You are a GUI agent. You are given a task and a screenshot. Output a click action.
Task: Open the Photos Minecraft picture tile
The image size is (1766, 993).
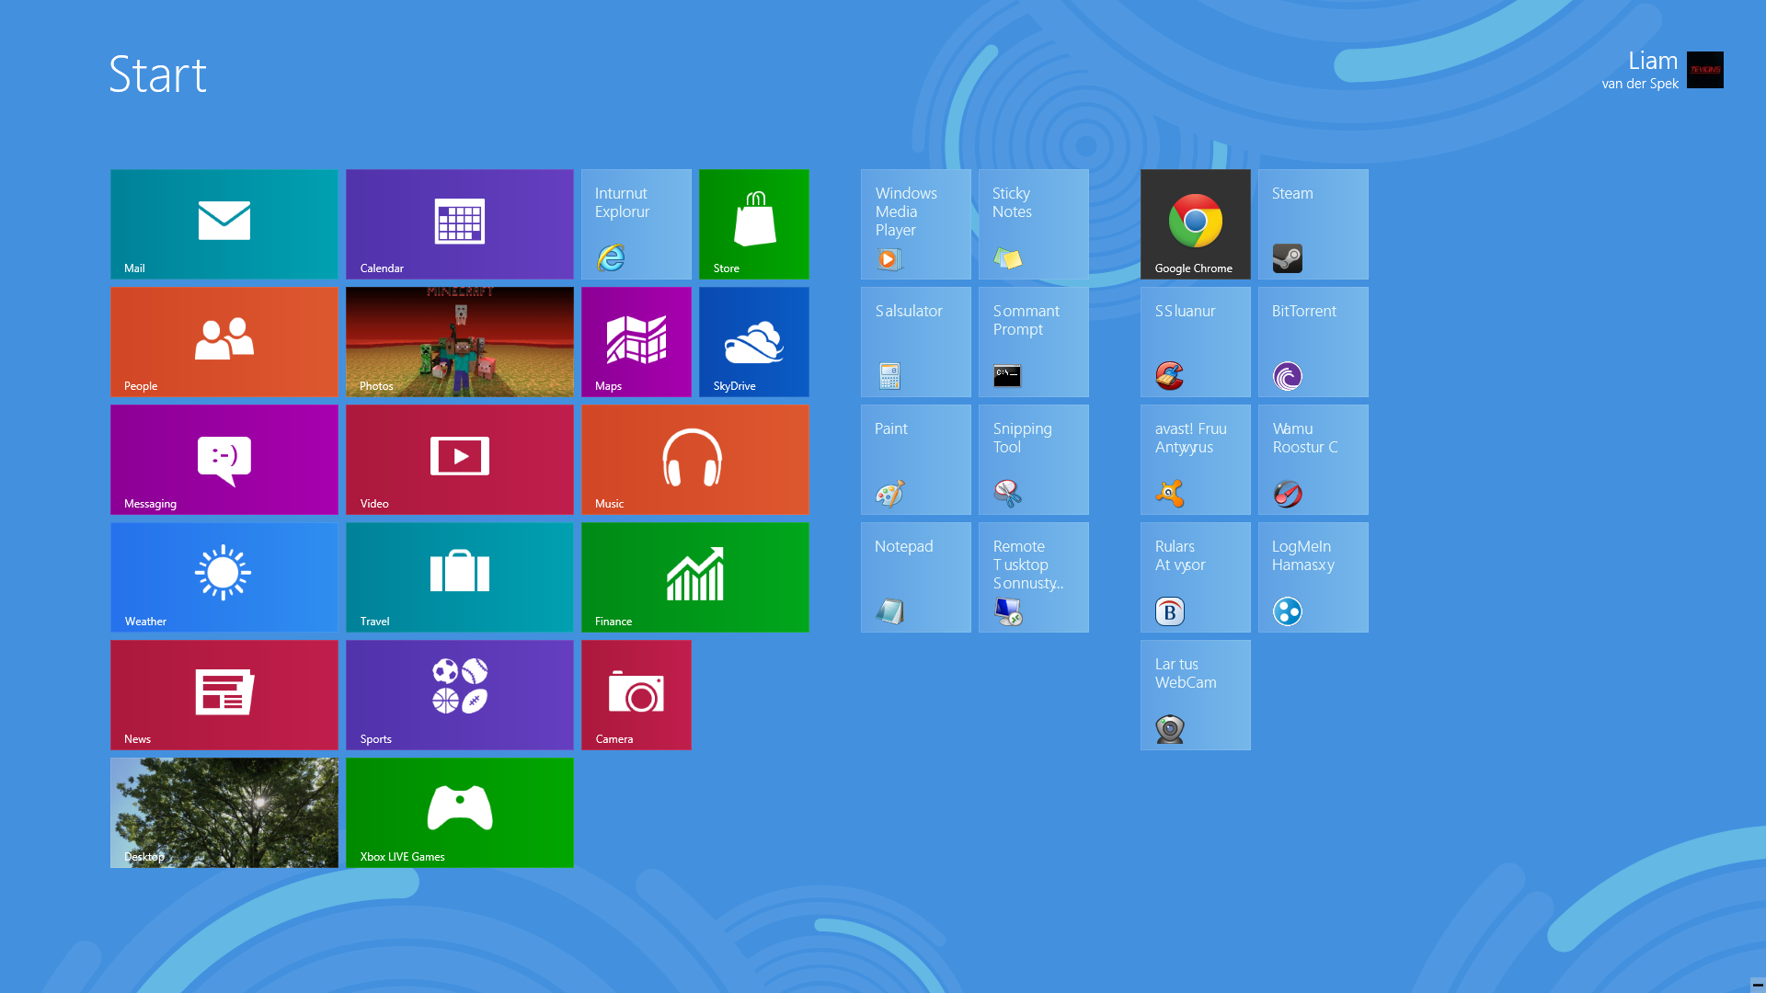(x=459, y=341)
